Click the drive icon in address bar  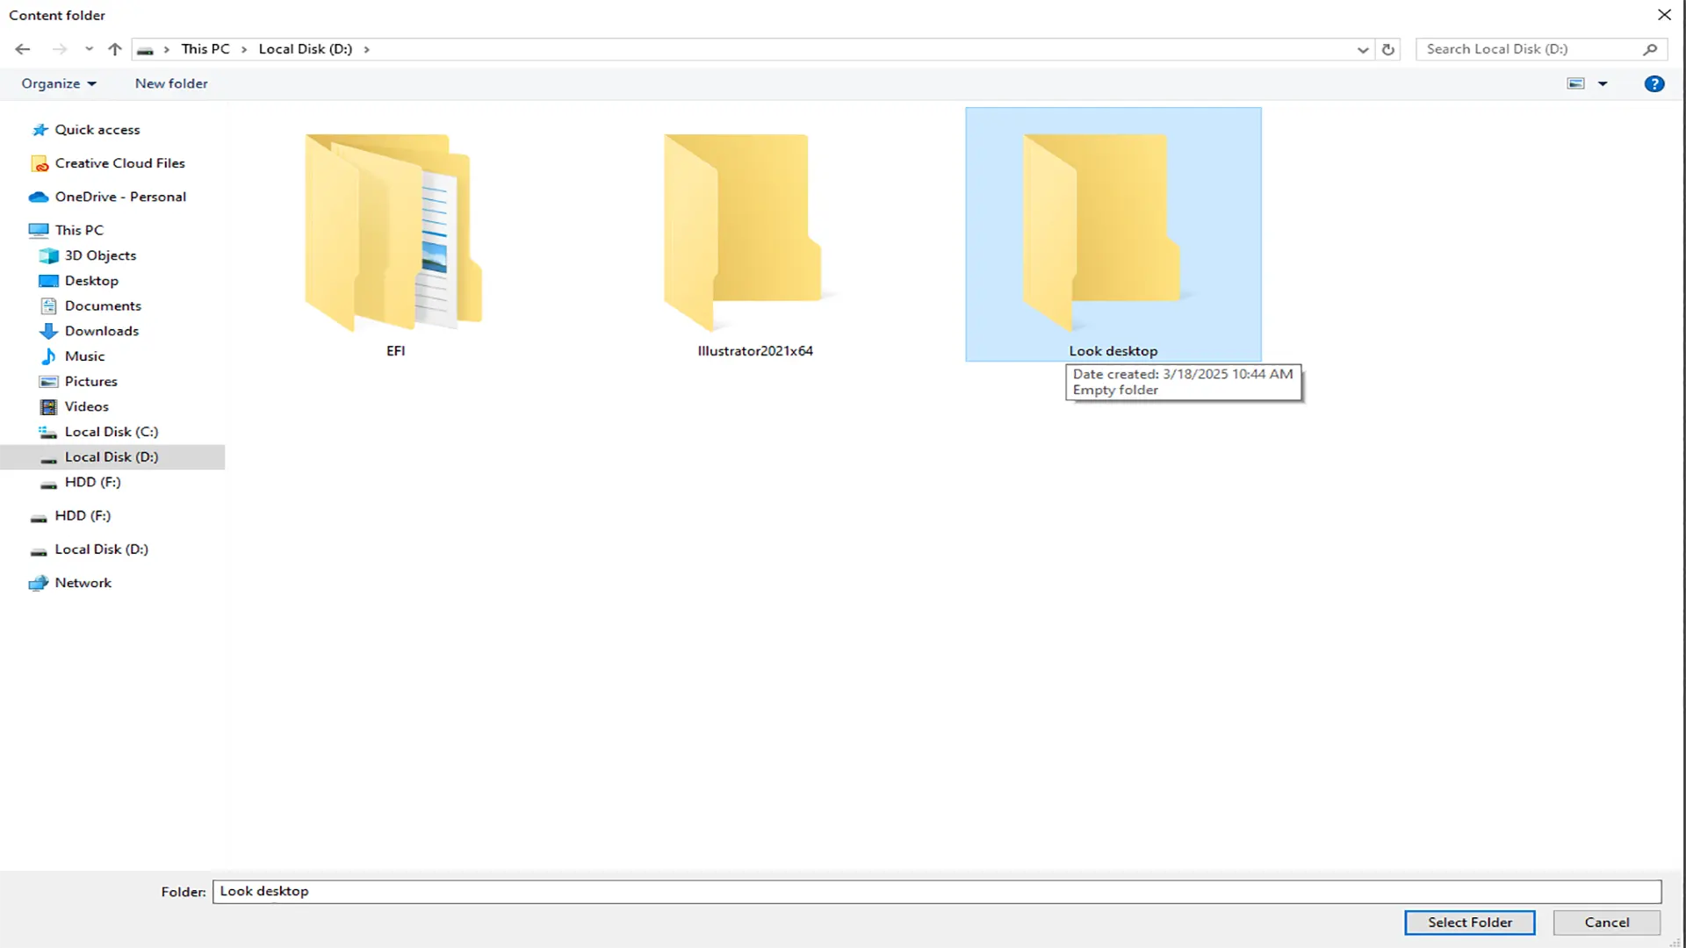click(146, 50)
